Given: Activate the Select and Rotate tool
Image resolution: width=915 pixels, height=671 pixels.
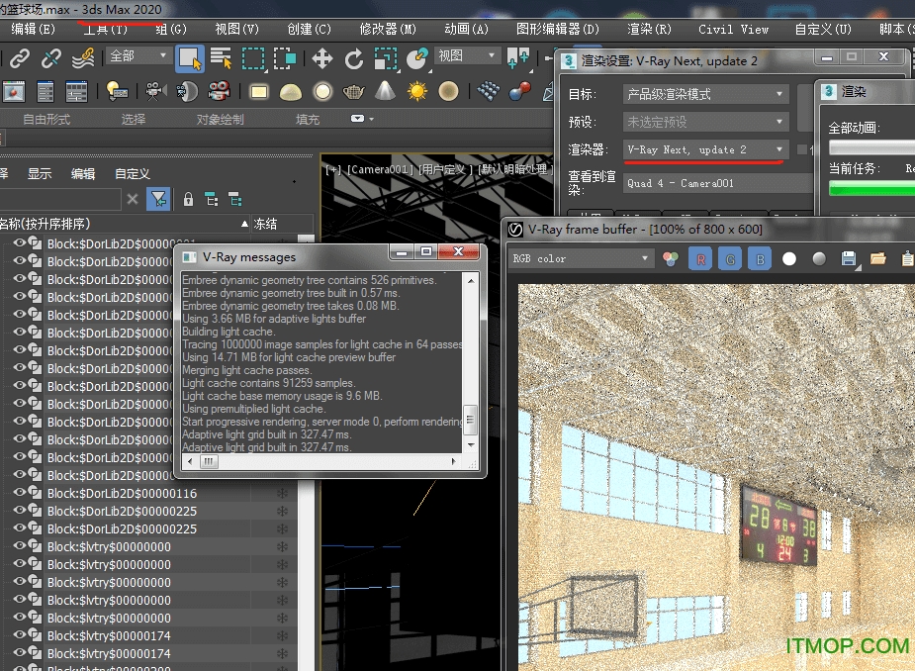Looking at the screenshot, I should [x=353, y=58].
